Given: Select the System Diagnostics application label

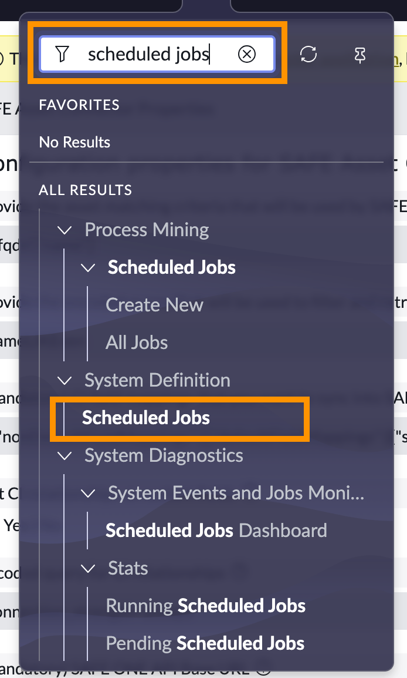Looking at the screenshot, I should 164,455.
